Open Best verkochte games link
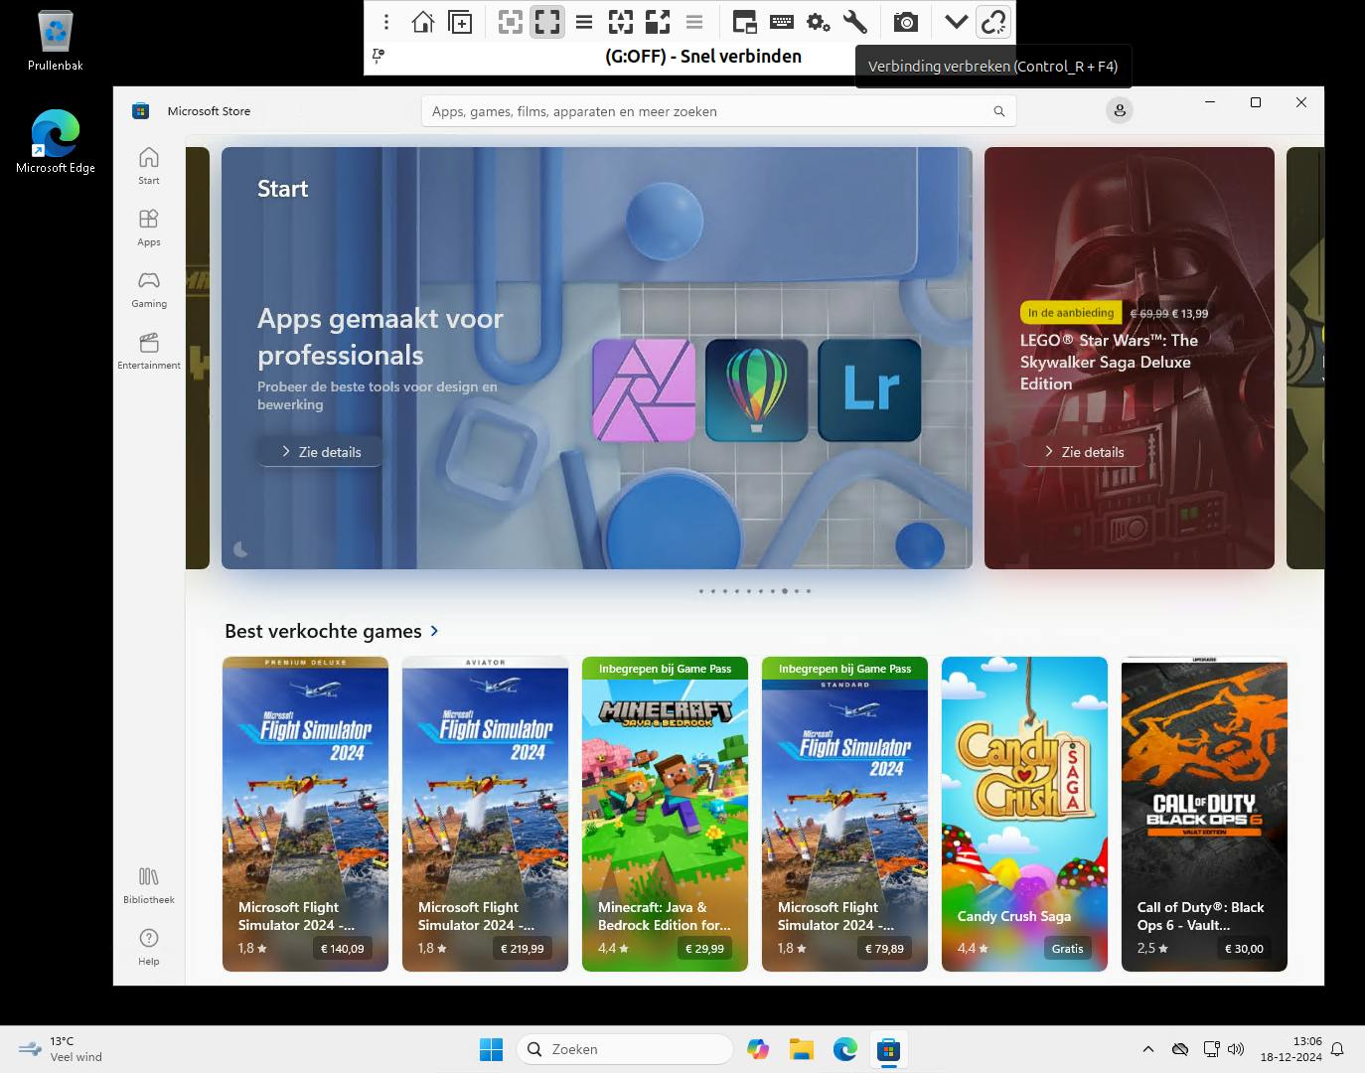The width and height of the screenshot is (1365, 1073). pos(332,631)
